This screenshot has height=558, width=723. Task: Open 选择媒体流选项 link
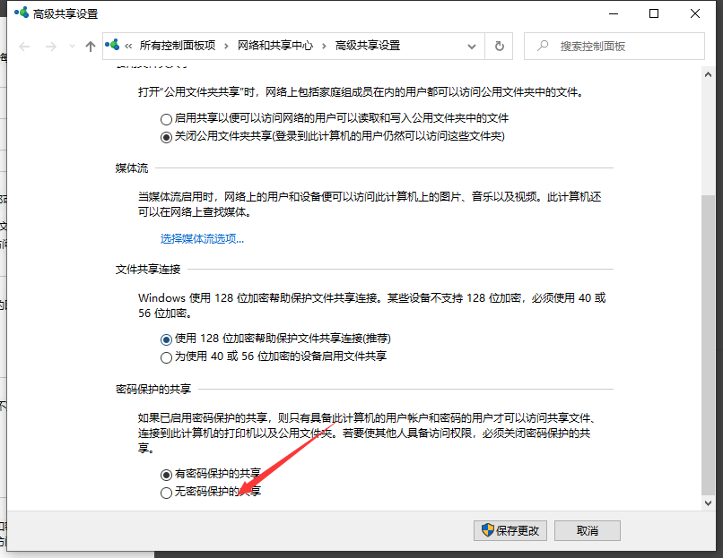click(x=202, y=238)
